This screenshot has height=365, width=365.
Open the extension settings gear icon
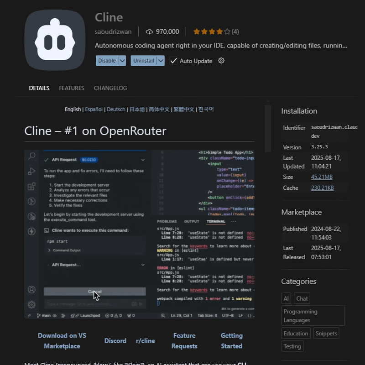point(221,61)
